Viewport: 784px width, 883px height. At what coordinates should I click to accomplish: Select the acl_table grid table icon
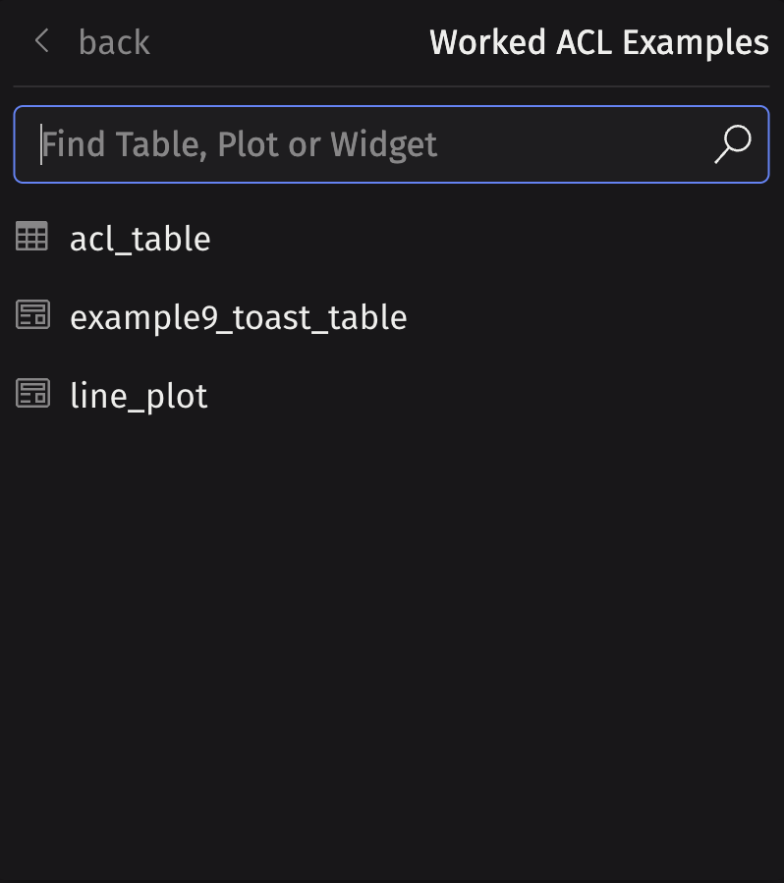[31, 236]
